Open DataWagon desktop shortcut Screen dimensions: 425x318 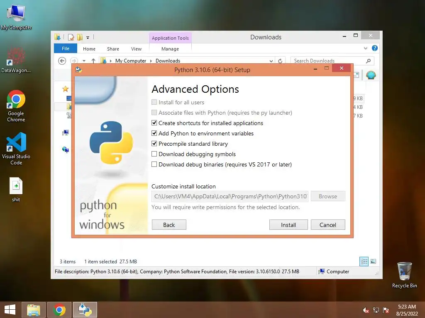point(16,60)
